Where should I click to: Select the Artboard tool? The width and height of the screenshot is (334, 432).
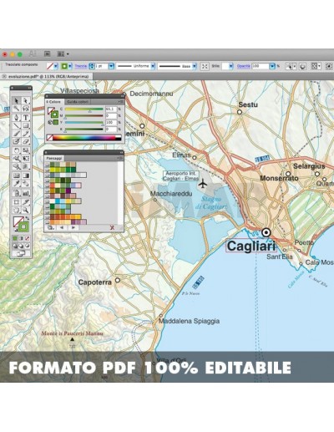click(17, 201)
